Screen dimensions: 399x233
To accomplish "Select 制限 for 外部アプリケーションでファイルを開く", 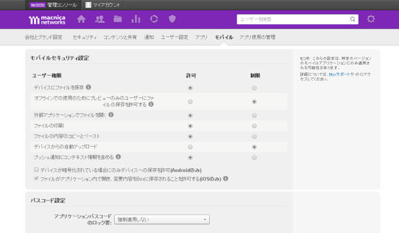I will tap(254, 115).
